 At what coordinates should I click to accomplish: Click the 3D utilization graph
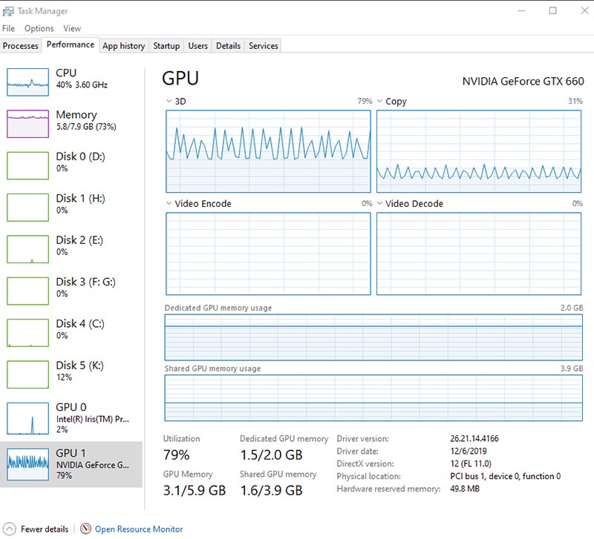click(x=268, y=151)
